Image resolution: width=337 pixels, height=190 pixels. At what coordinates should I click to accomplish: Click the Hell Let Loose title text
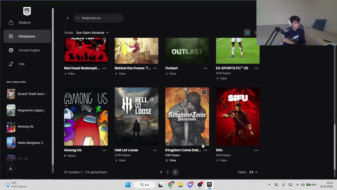[x=126, y=150]
